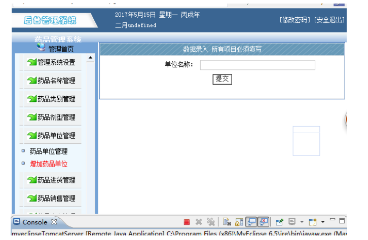This screenshot has width=368, height=240.
Task: Click green arrow icon beside 管理系统设置
Action: (x=32, y=62)
